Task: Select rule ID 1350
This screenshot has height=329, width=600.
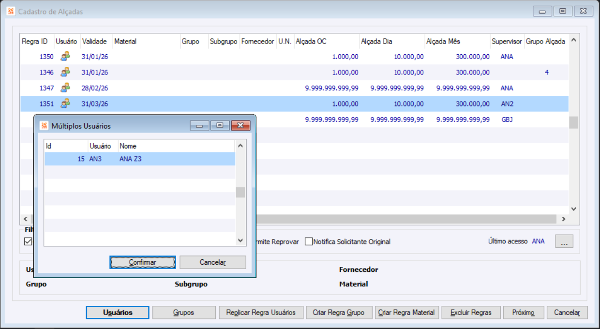Action: pyautogui.click(x=46, y=57)
